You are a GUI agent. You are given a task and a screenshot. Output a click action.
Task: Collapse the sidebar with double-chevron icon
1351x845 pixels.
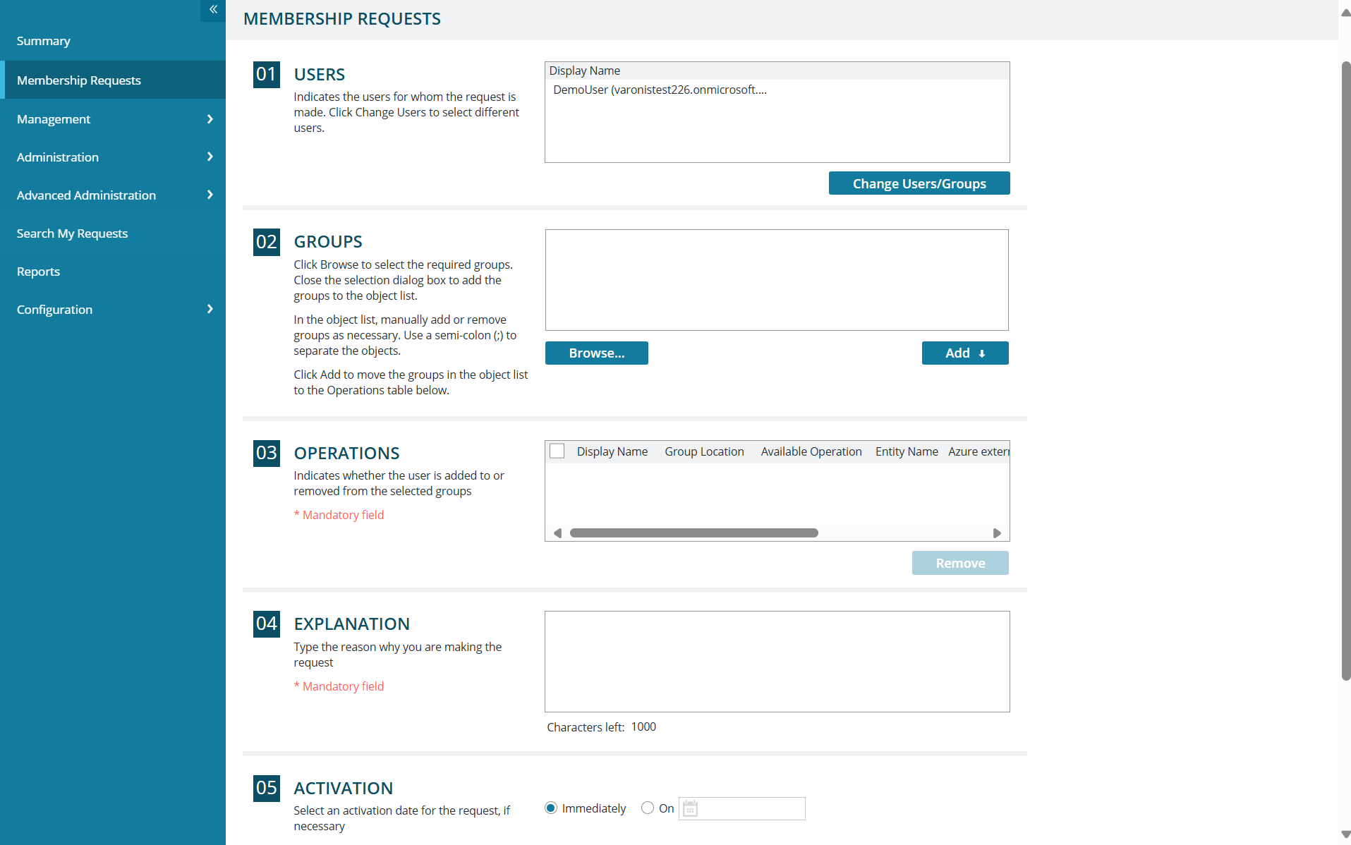213,10
